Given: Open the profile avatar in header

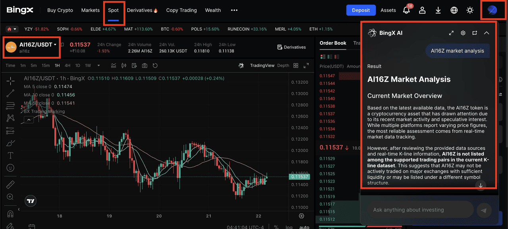Looking at the screenshot, I should pyautogui.click(x=493, y=10).
